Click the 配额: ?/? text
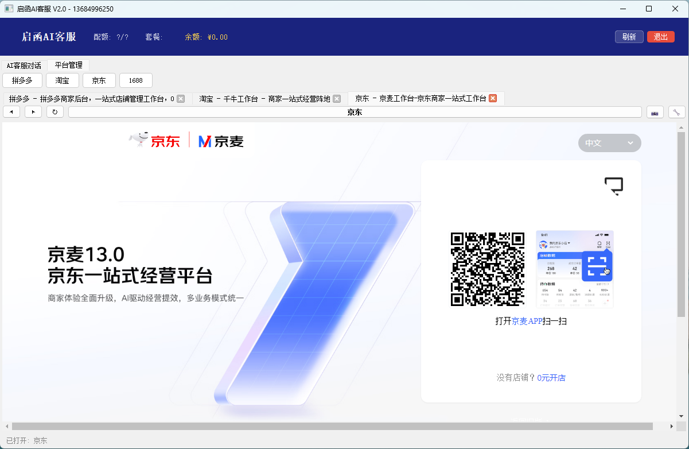 point(111,37)
